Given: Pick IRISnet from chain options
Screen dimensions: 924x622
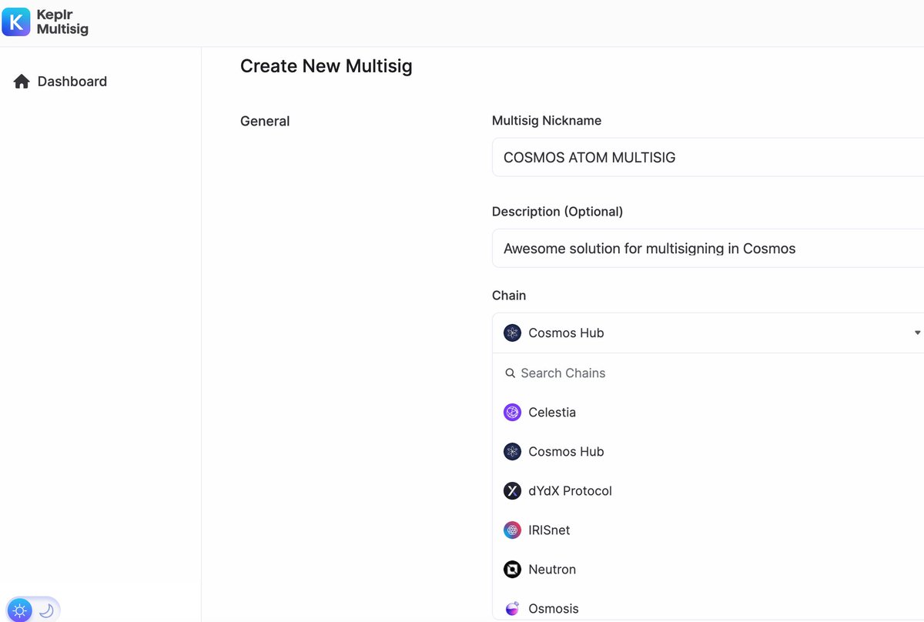Looking at the screenshot, I should coord(708,530).
